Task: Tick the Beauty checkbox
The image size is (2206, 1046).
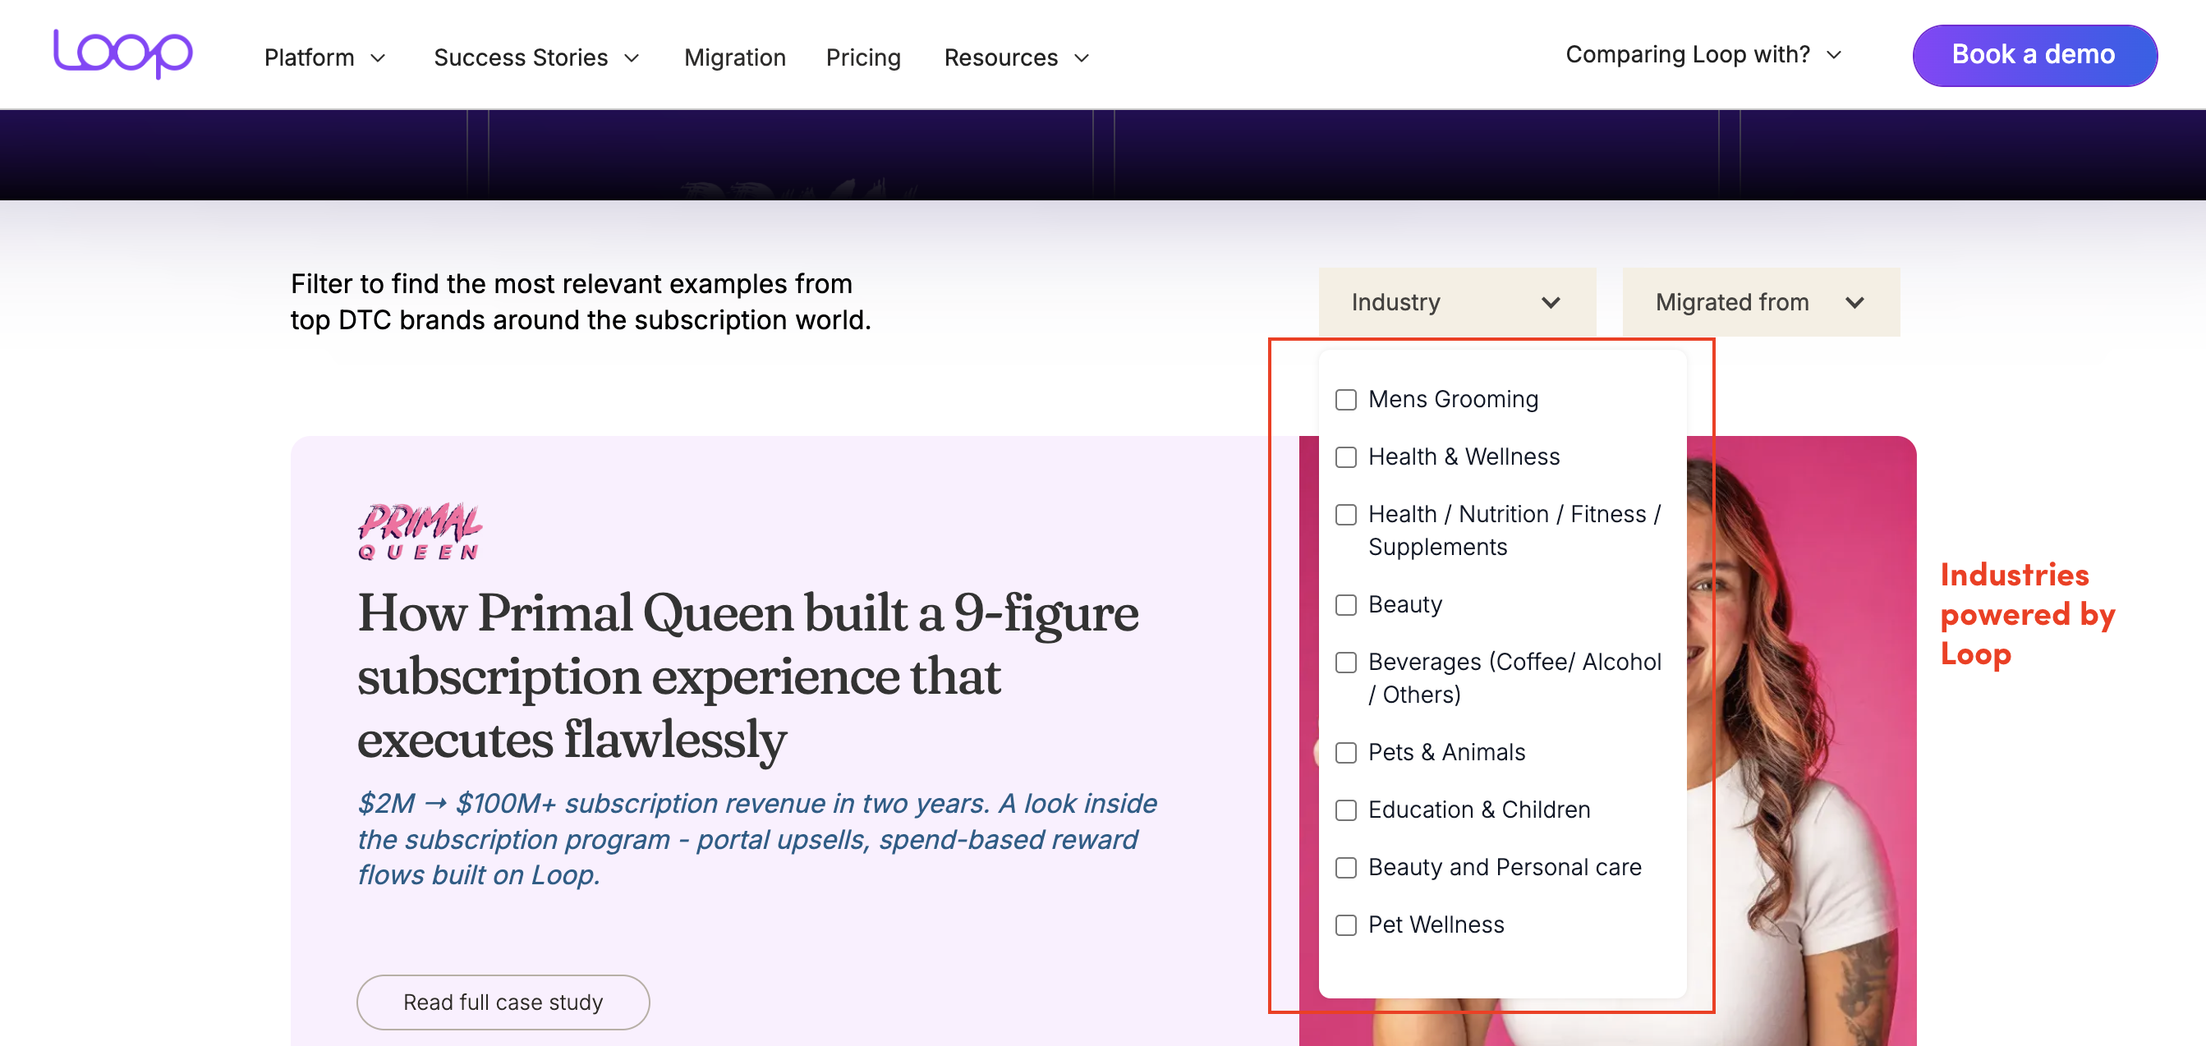Action: click(1345, 605)
